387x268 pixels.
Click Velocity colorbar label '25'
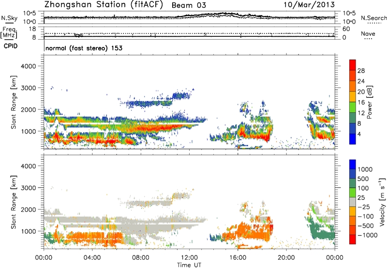point(361,198)
